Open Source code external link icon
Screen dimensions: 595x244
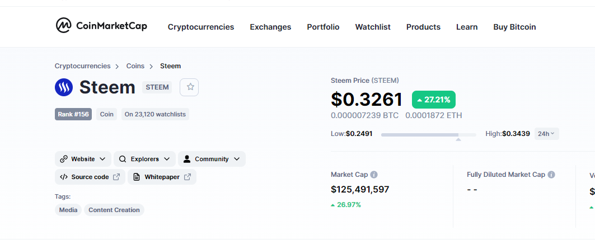pos(116,177)
